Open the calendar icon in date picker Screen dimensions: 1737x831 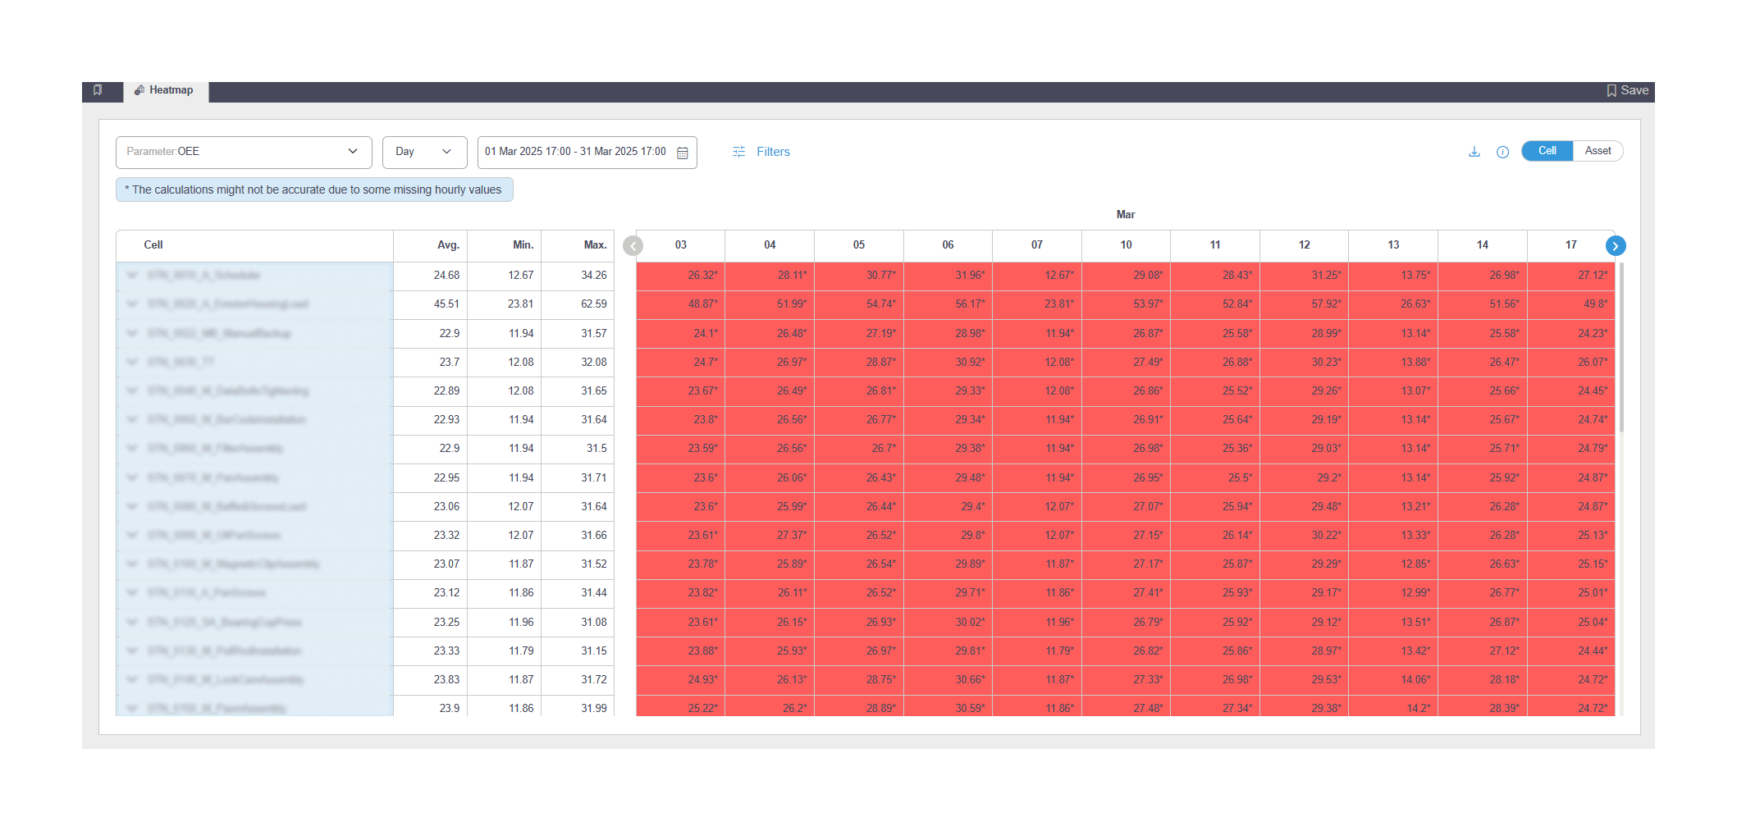682,153
